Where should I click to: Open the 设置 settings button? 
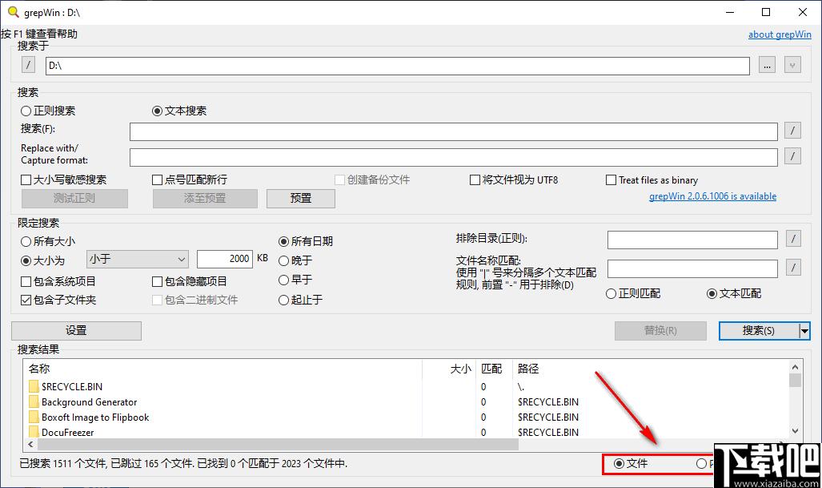77,331
